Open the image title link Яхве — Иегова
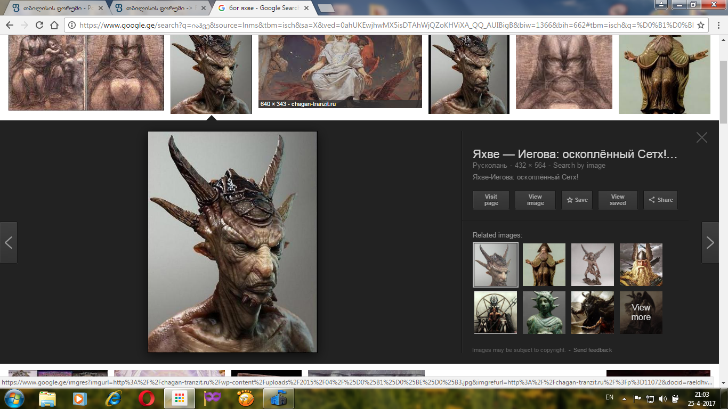Viewport: 728px width, 409px height. [575, 154]
